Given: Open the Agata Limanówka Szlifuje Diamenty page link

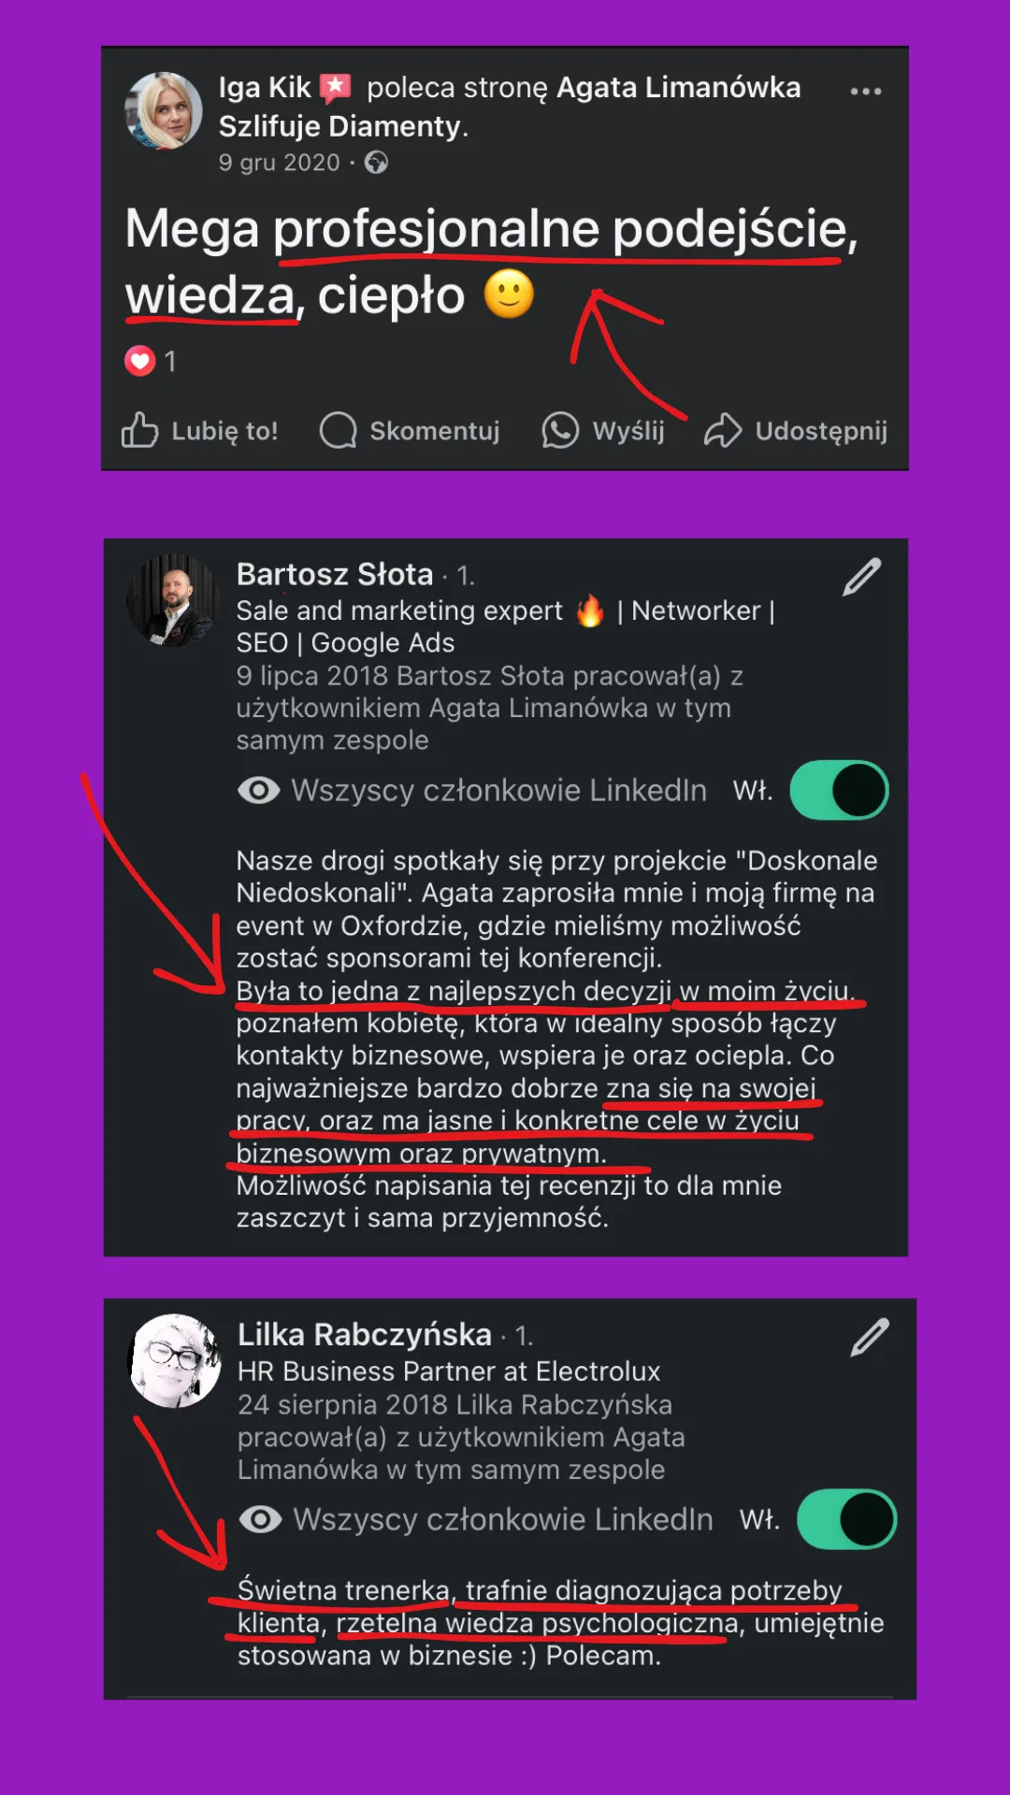Looking at the screenshot, I should pyautogui.click(x=510, y=106).
